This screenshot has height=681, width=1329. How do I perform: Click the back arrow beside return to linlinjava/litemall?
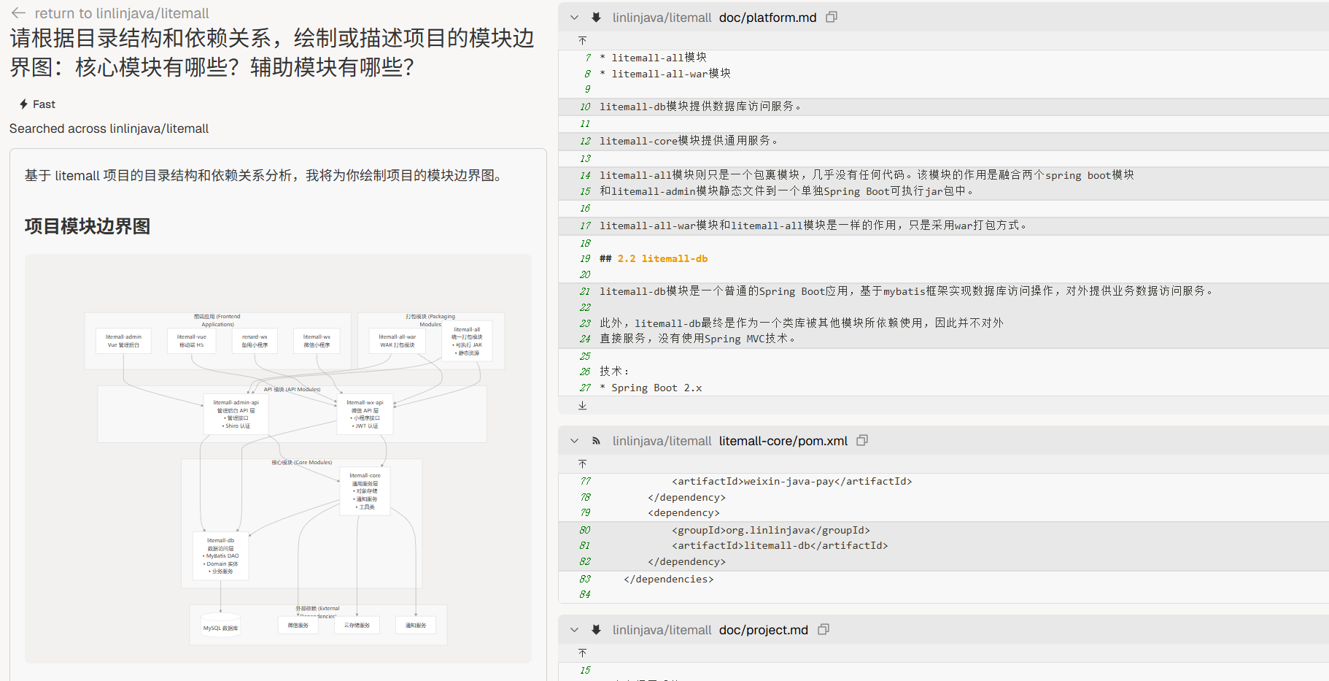19,13
